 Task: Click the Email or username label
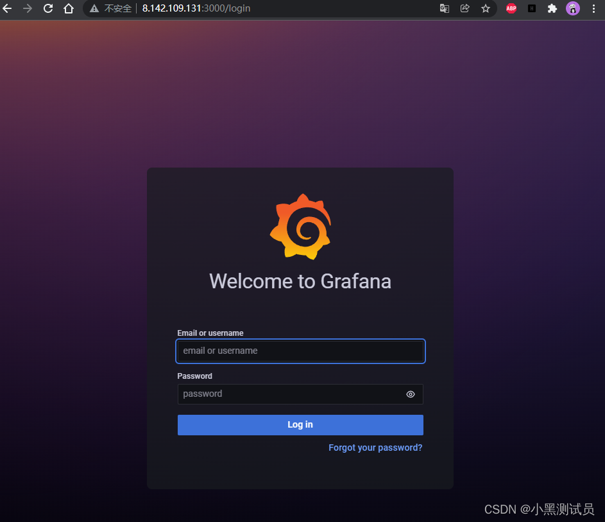pos(210,333)
